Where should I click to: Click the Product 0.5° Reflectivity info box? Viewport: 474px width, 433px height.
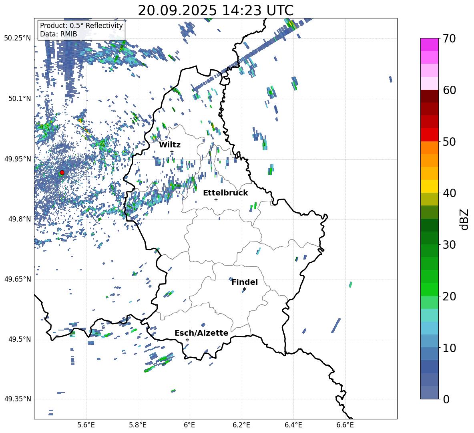pyautogui.click(x=81, y=30)
